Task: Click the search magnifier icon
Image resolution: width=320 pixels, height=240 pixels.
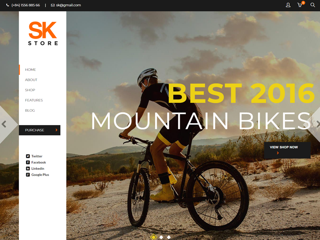Action: [x=312, y=5]
